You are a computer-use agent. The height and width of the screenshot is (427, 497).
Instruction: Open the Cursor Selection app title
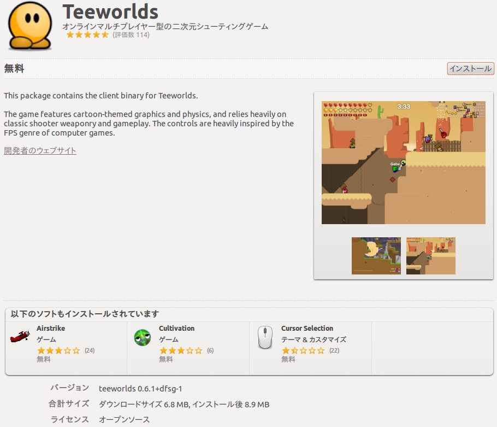(307, 329)
